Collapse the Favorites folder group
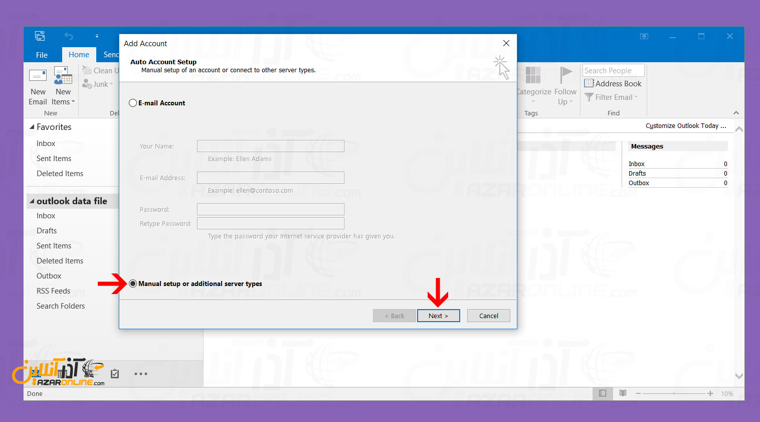The width and height of the screenshot is (760, 422). [x=32, y=127]
